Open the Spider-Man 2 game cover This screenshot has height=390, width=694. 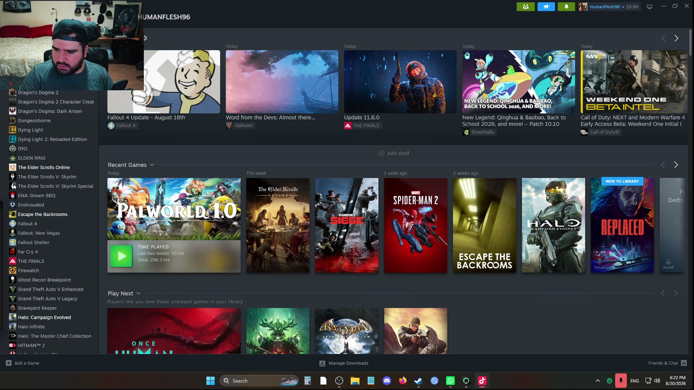click(416, 225)
